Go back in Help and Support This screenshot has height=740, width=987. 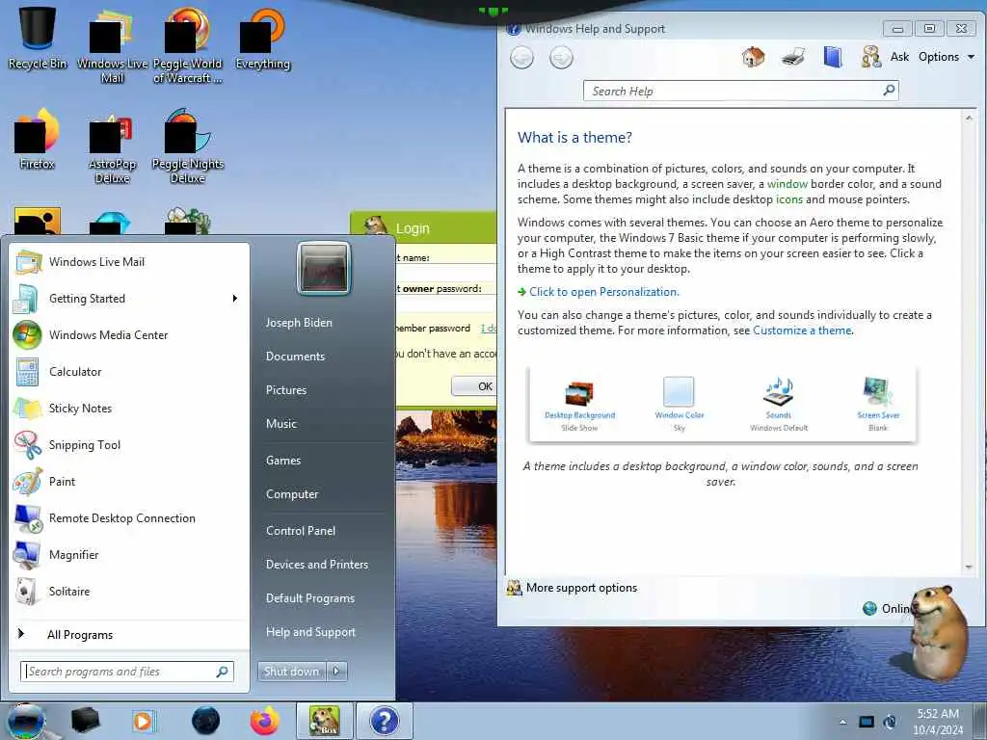click(521, 58)
